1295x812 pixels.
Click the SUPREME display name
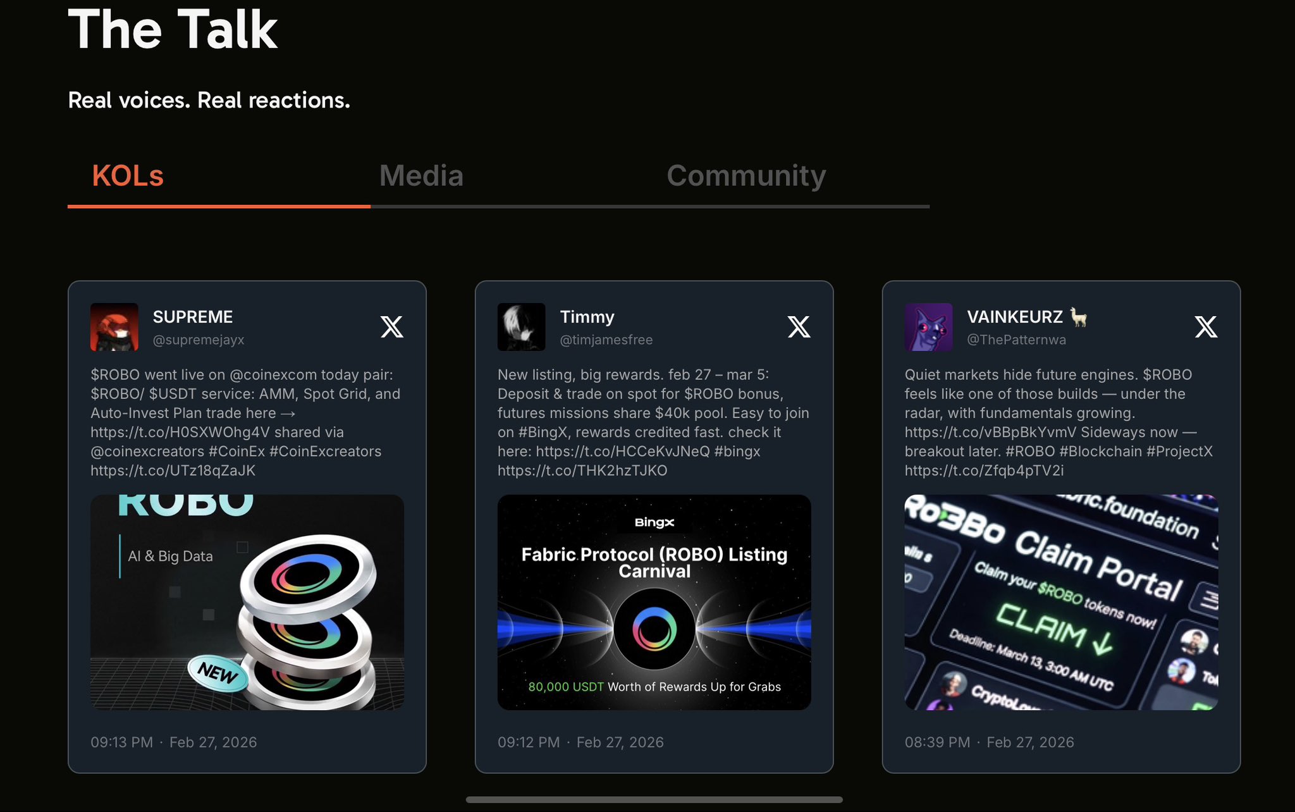coord(193,317)
